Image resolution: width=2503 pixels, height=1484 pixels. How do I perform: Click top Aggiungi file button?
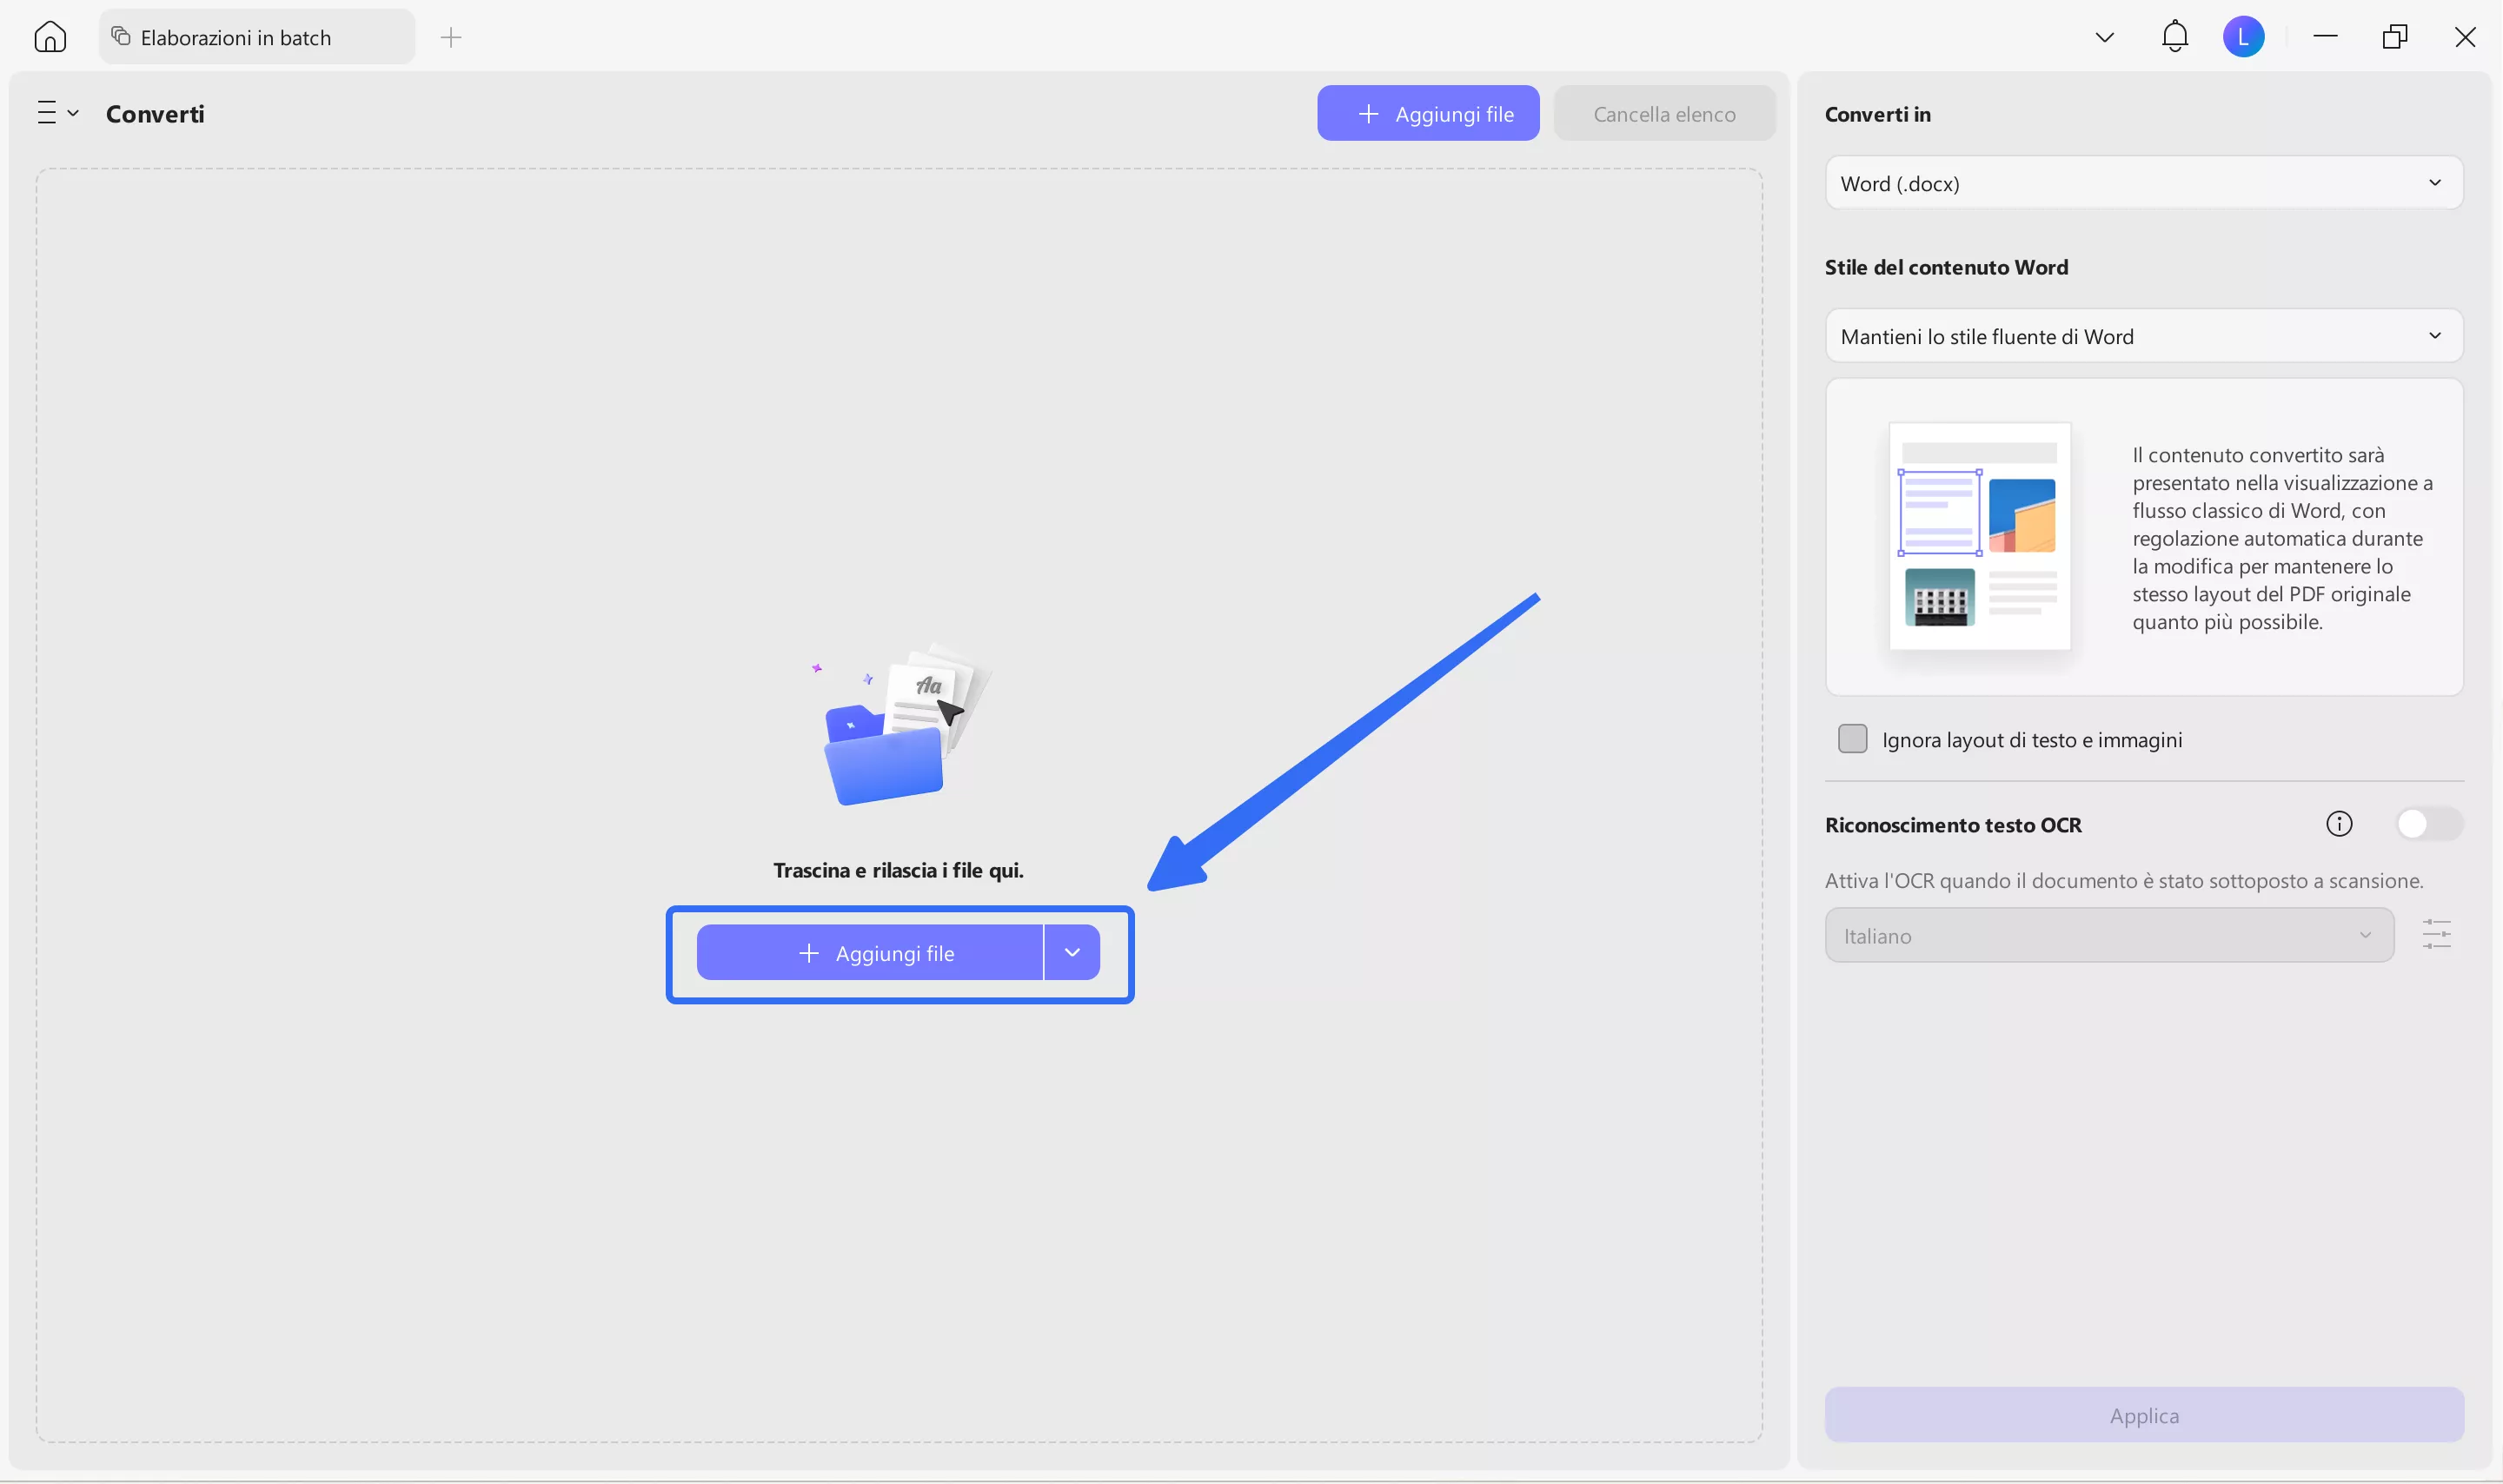click(x=1427, y=114)
